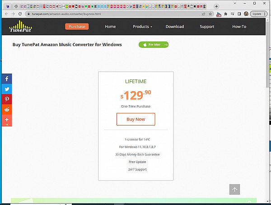
Task: Open the How-To nav item
Action: [x=239, y=27]
